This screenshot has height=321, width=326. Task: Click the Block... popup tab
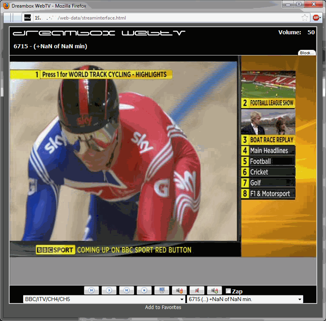coord(307,53)
